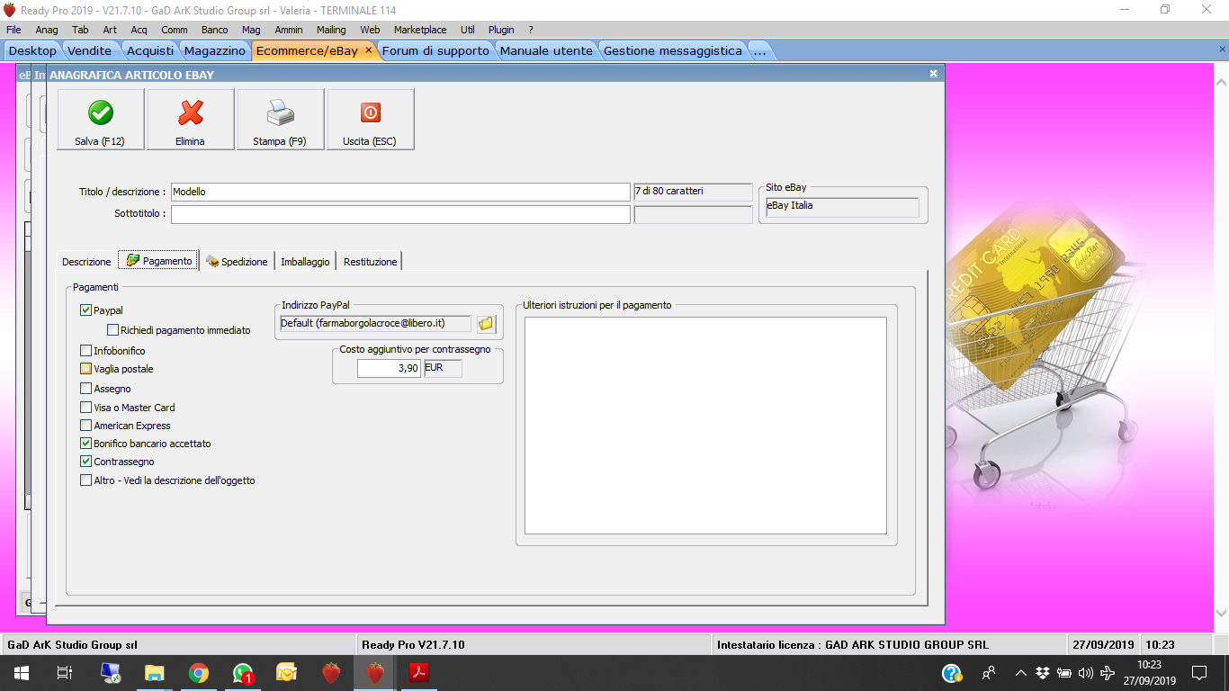The image size is (1229, 691).
Task: Click the Indirizzo PayPal default address field
Action: coord(375,323)
